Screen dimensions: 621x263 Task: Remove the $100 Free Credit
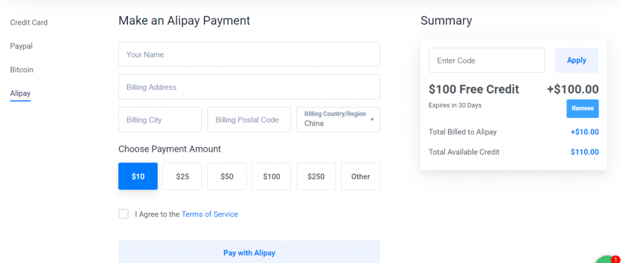tap(582, 109)
